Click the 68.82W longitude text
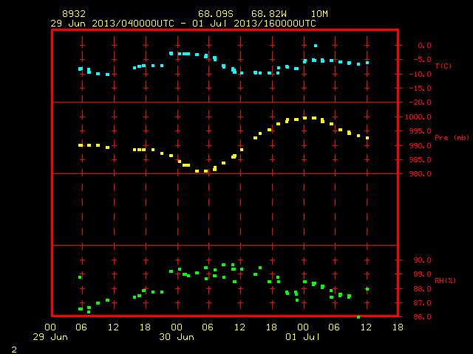This screenshot has height=354, width=473. click(x=269, y=14)
